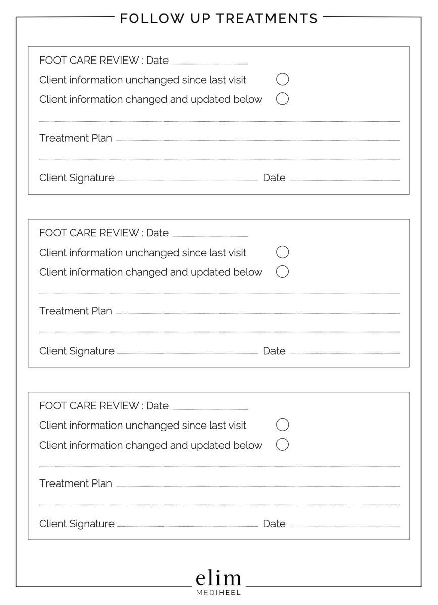438x605 pixels.
Task: Click the Treatment Plan line in first review
Action: pos(257,139)
